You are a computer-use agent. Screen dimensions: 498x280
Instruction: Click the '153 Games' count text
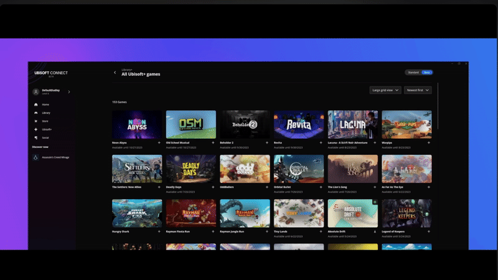coord(120,102)
